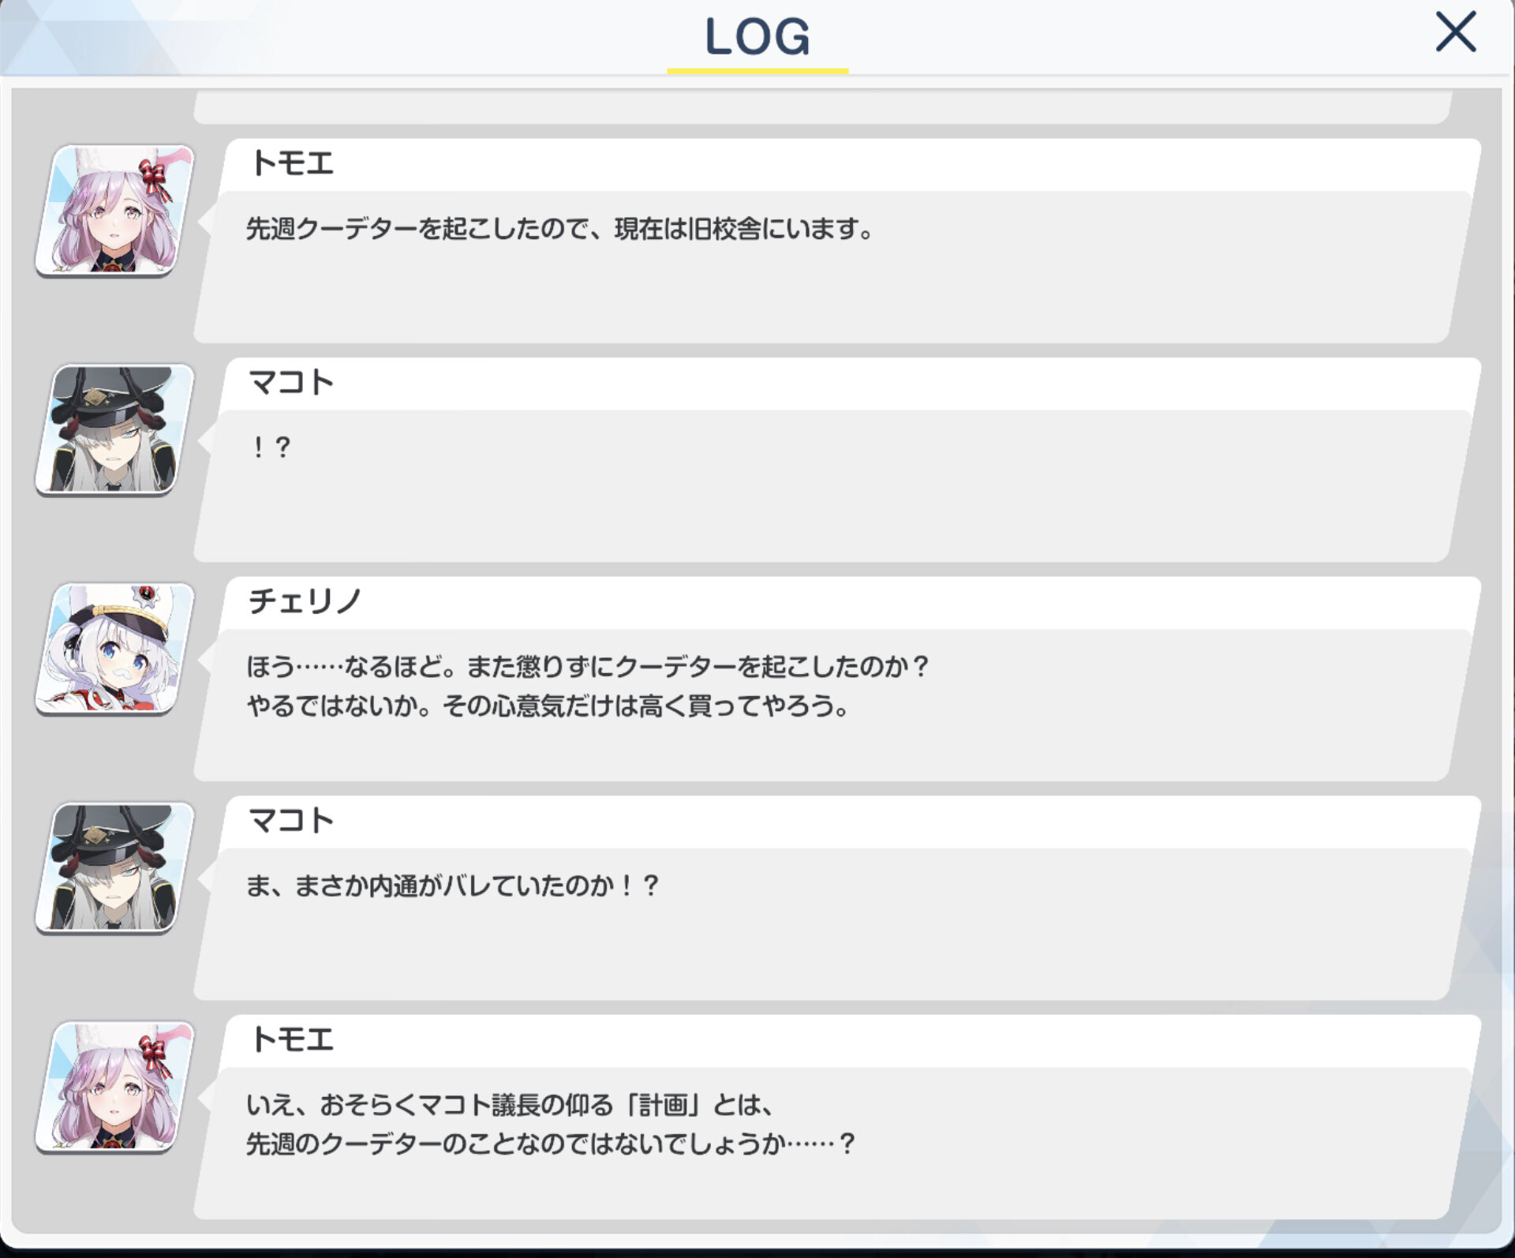Close the LOG window with X

pyautogui.click(x=1455, y=32)
